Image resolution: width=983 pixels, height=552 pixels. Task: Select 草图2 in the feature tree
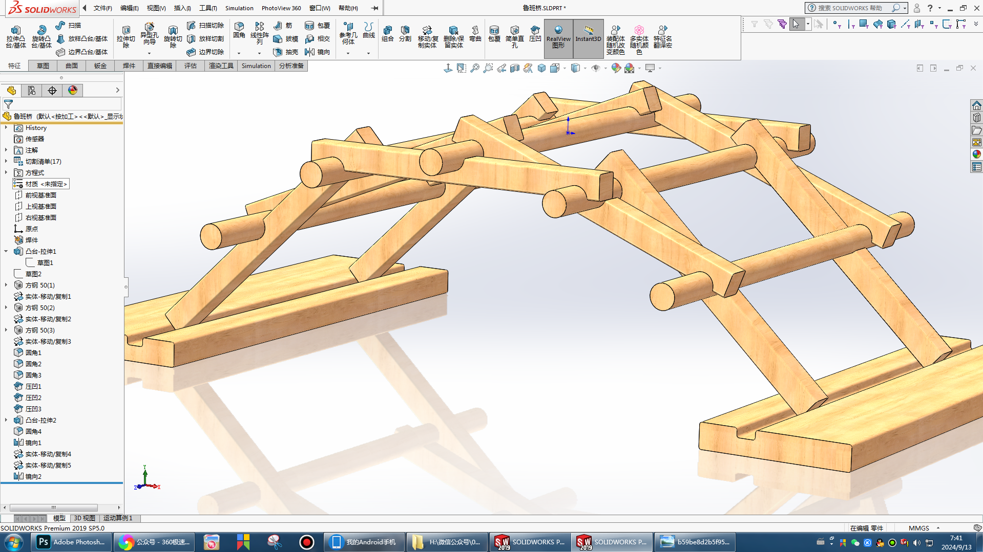28,274
